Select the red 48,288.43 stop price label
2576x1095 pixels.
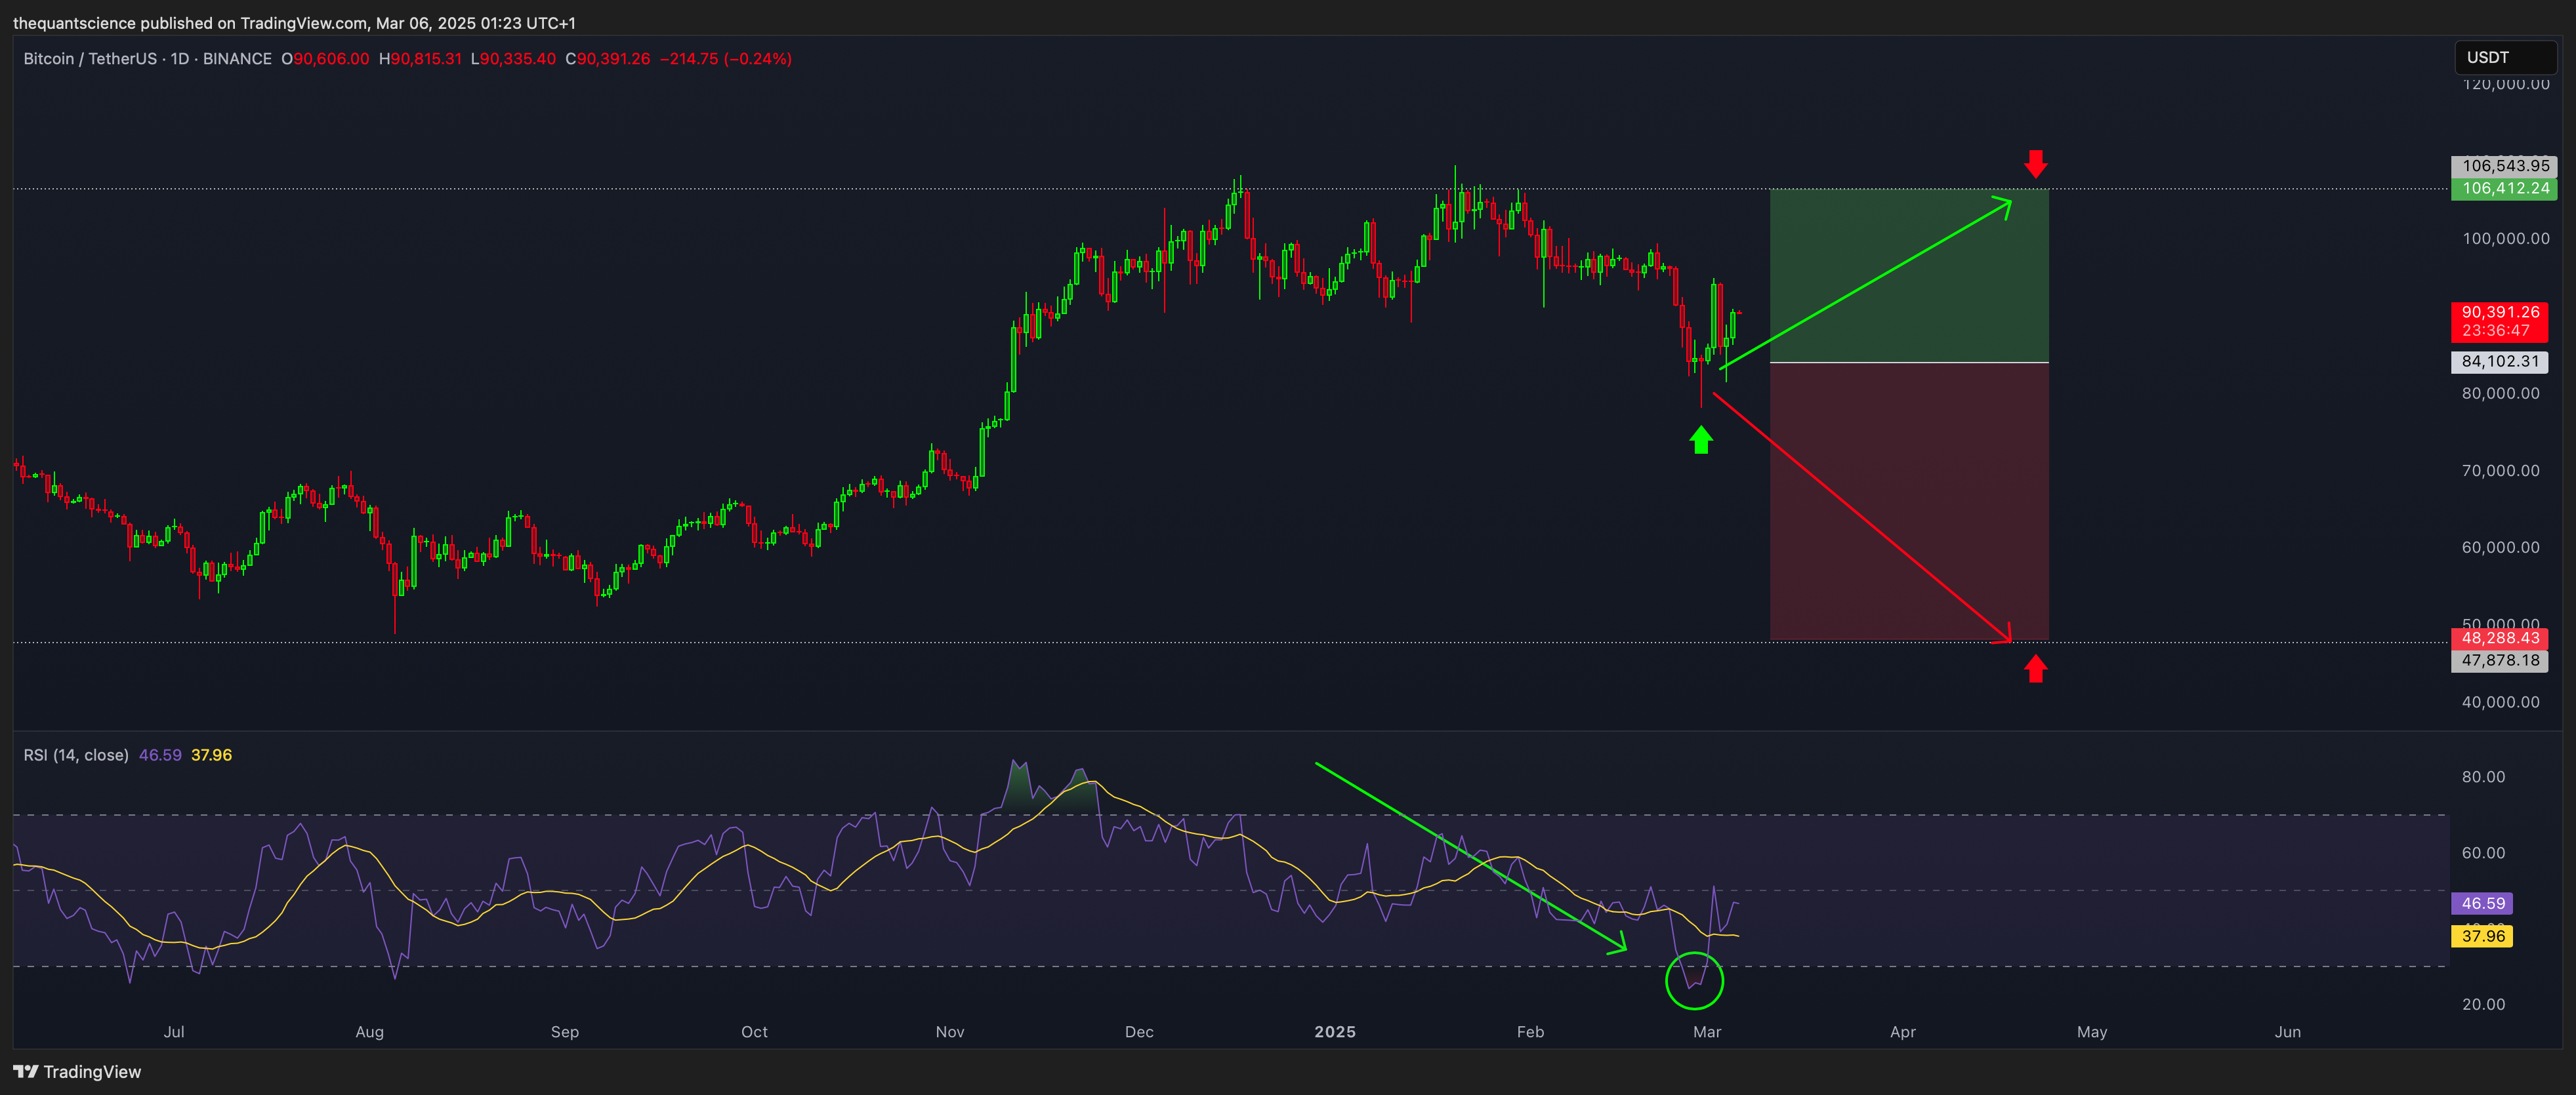(2500, 637)
